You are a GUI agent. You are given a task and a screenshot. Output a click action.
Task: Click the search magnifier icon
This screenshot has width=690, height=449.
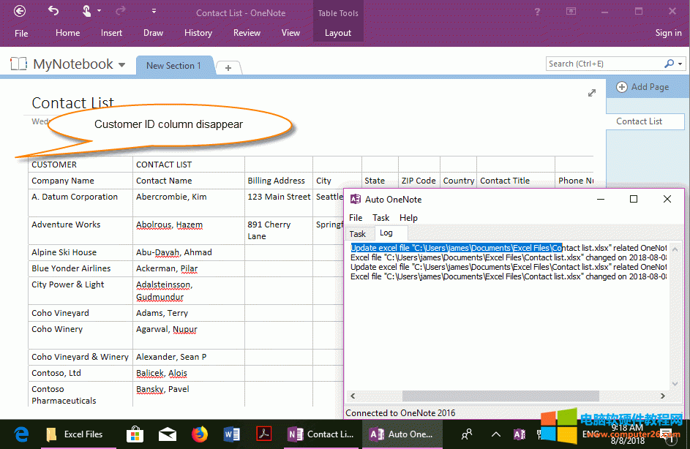click(670, 64)
